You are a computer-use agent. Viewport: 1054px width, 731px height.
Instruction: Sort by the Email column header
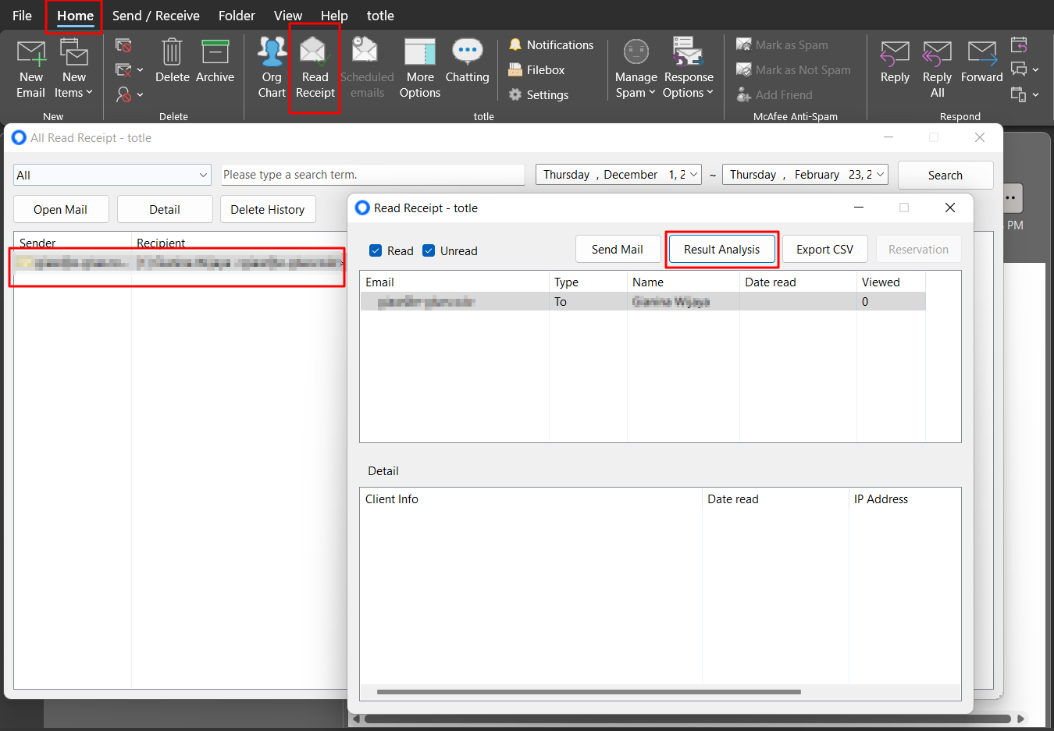(454, 282)
